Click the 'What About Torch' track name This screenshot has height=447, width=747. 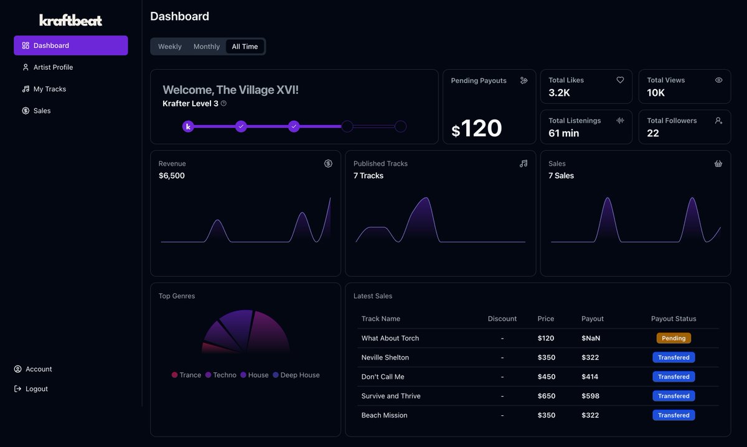click(x=390, y=338)
